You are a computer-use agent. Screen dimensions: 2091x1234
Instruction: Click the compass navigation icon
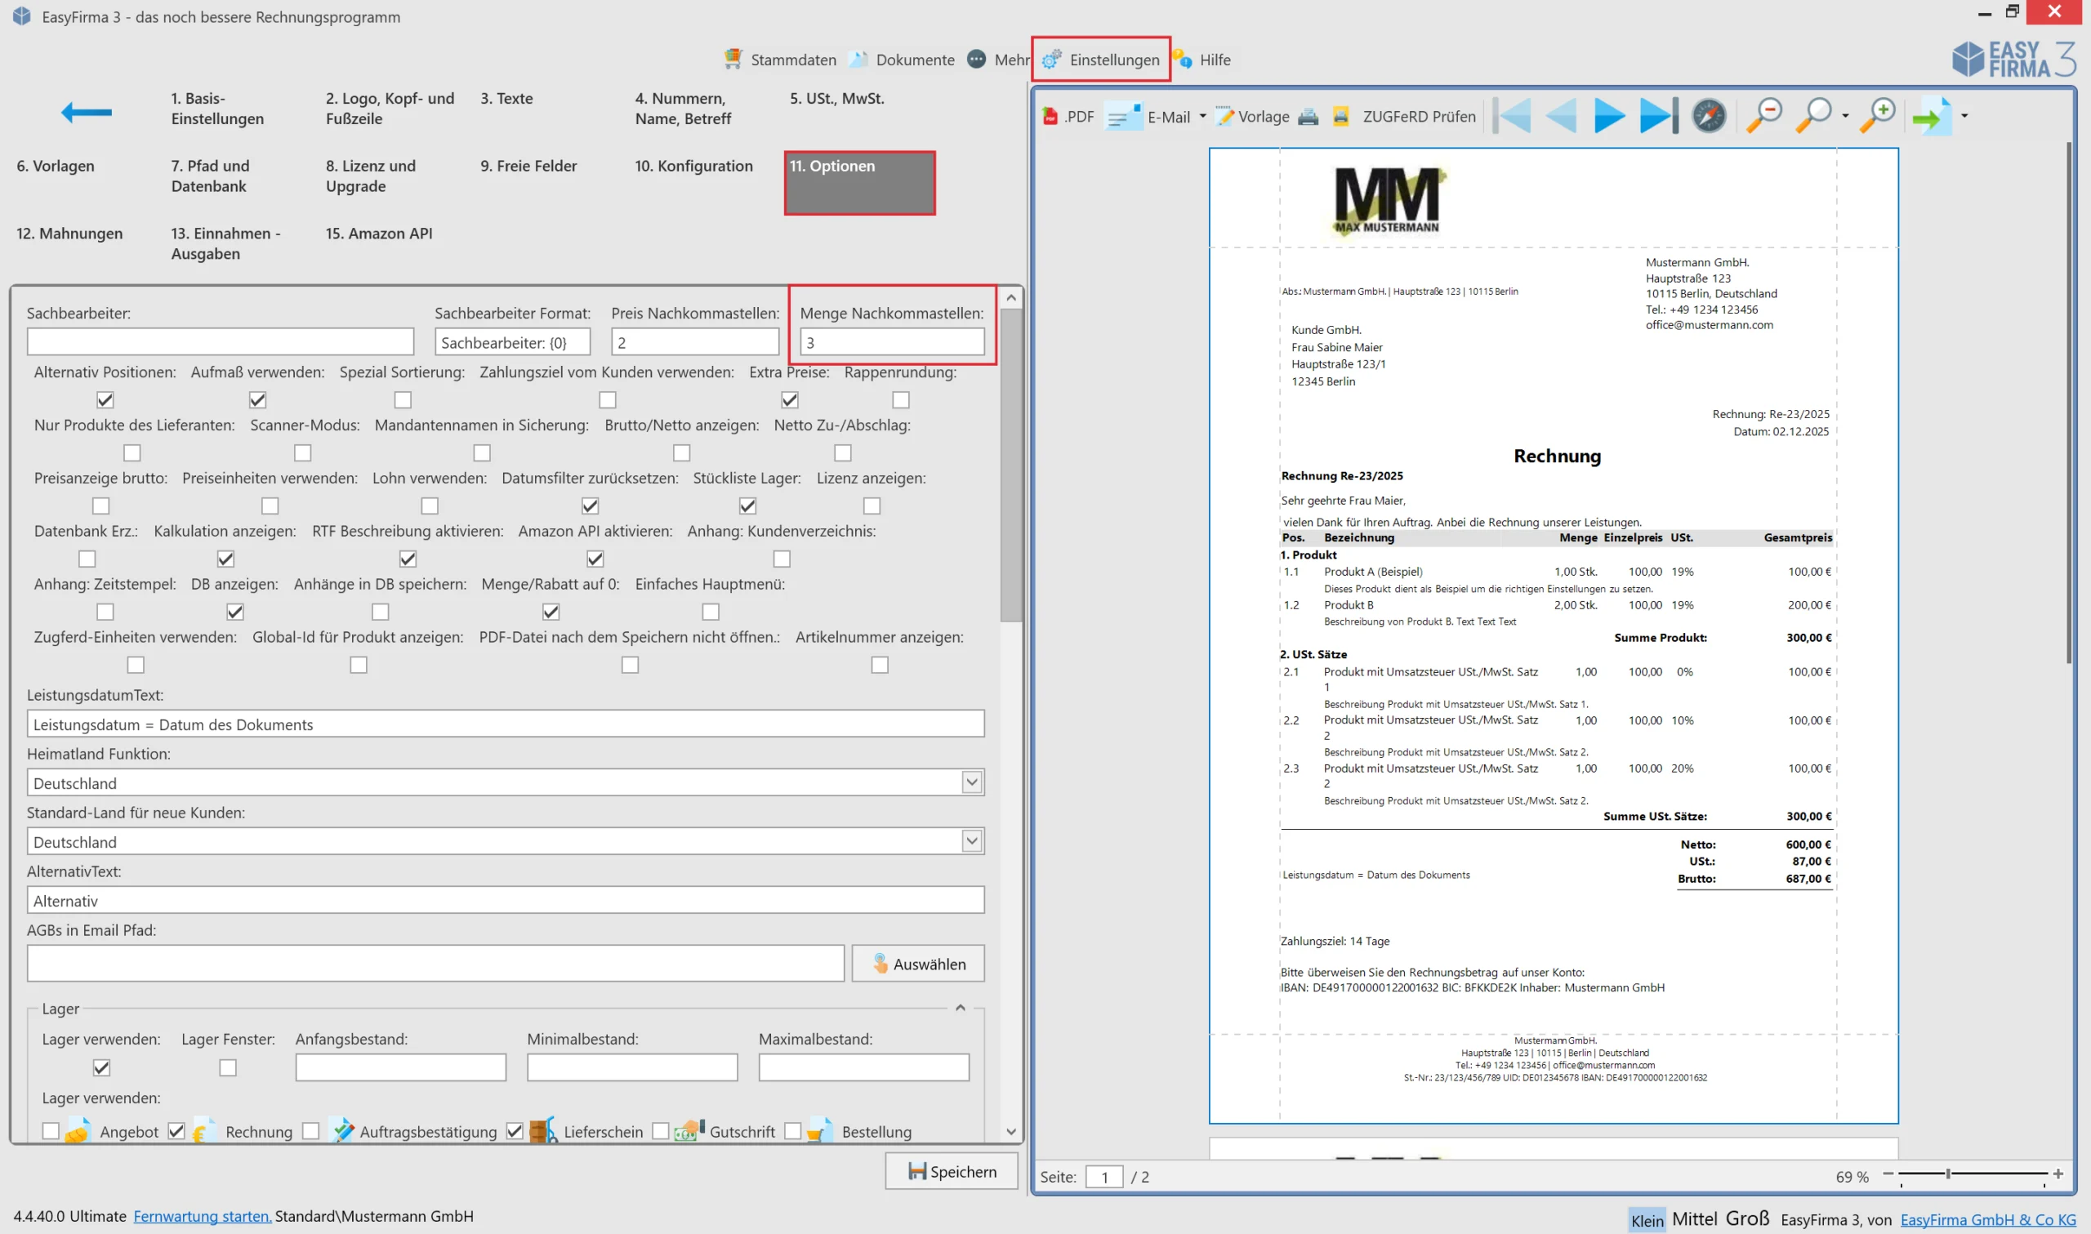point(1710,116)
